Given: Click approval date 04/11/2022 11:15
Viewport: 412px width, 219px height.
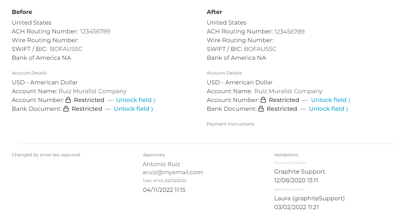Looking at the screenshot, I should click(164, 190).
